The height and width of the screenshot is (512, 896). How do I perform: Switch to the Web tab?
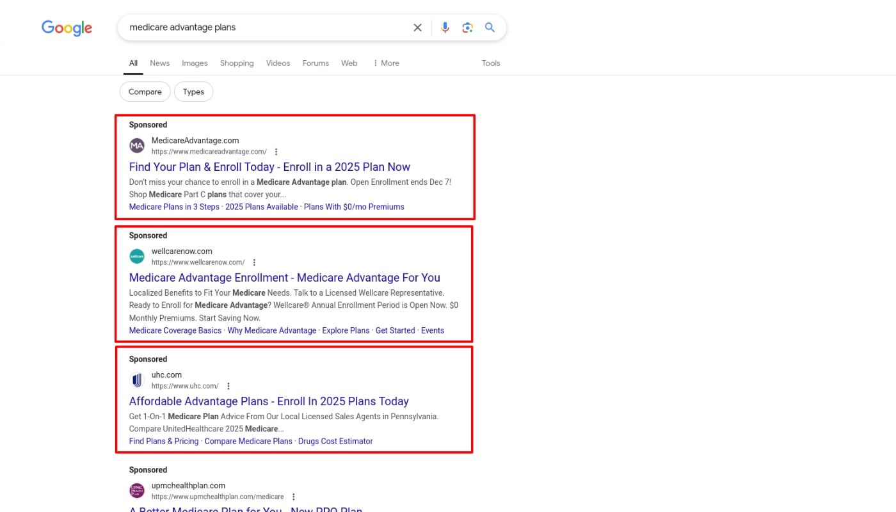[x=349, y=63]
